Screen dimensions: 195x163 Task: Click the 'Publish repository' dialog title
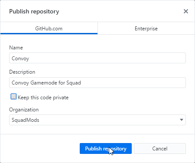[x=34, y=11]
